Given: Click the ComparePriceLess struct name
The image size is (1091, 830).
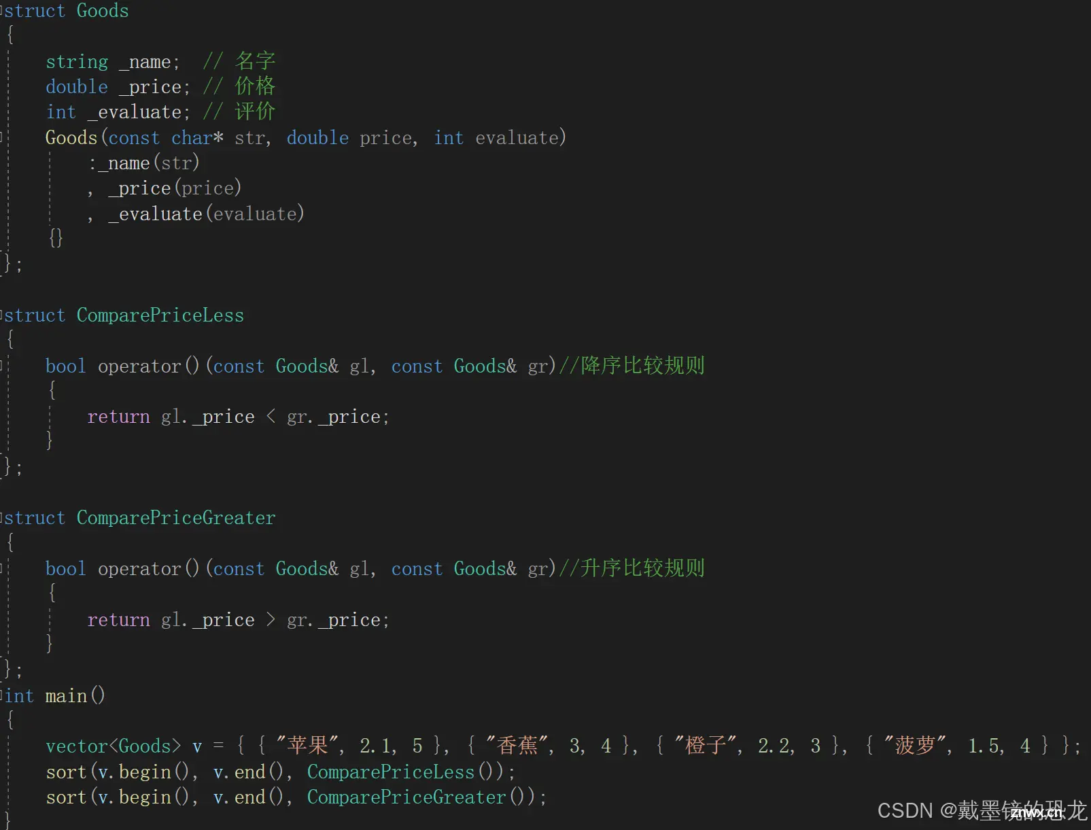Looking at the screenshot, I should [160, 315].
